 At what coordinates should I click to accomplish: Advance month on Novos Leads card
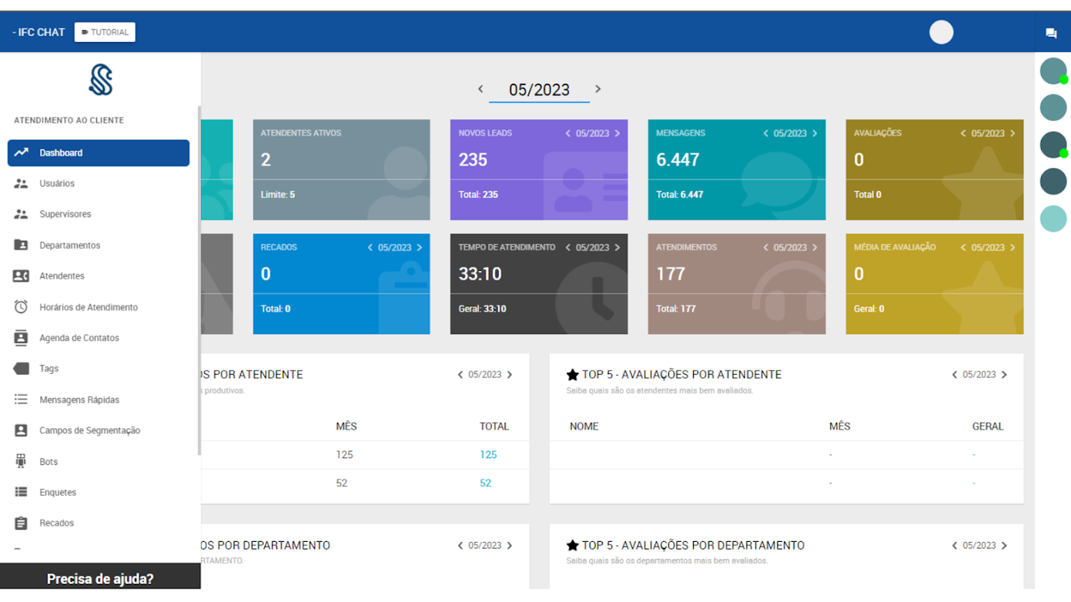(x=618, y=133)
